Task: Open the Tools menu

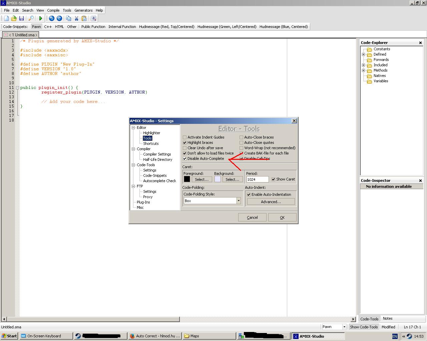Action: [67, 10]
